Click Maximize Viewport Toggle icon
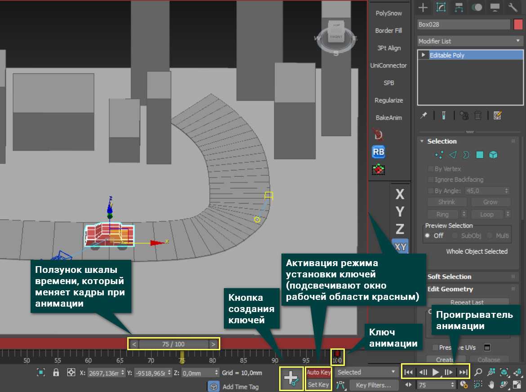Image resolution: width=526 pixels, height=392 pixels. [x=517, y=385]
